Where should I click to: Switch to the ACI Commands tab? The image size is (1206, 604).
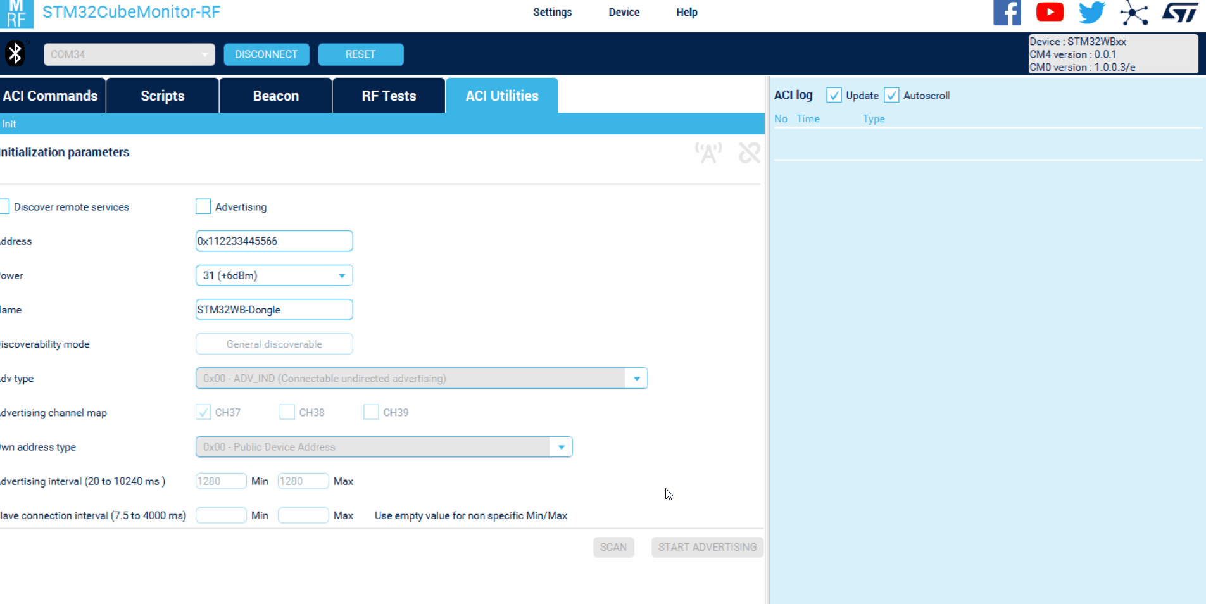(53, 96)
